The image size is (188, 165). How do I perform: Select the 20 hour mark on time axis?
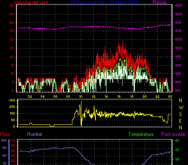point(144,96)
